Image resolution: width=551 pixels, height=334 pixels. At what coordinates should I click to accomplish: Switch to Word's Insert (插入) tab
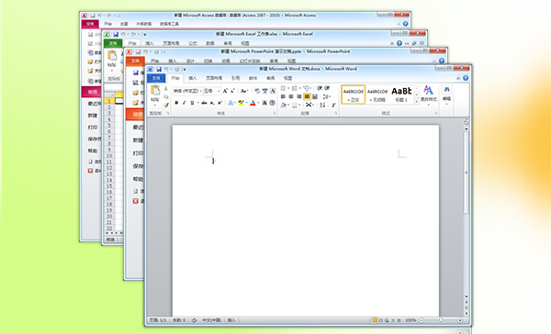pos(193,78)
